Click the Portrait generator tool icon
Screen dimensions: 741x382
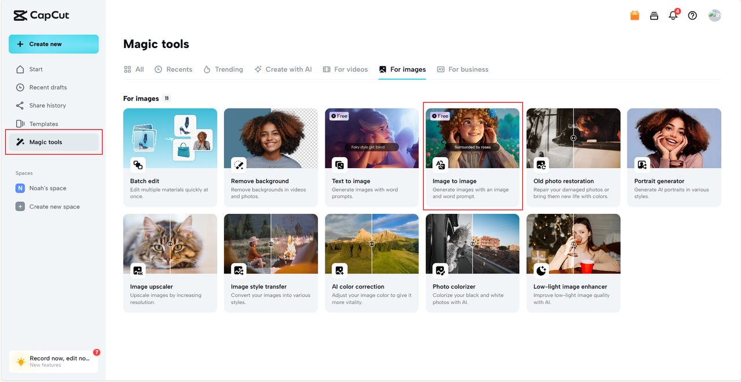tap(641, 165)
